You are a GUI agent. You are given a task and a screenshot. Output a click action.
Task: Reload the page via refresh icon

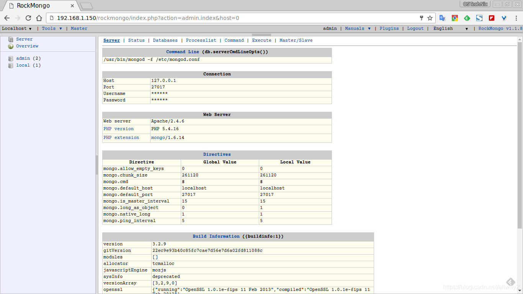point(28,18)
